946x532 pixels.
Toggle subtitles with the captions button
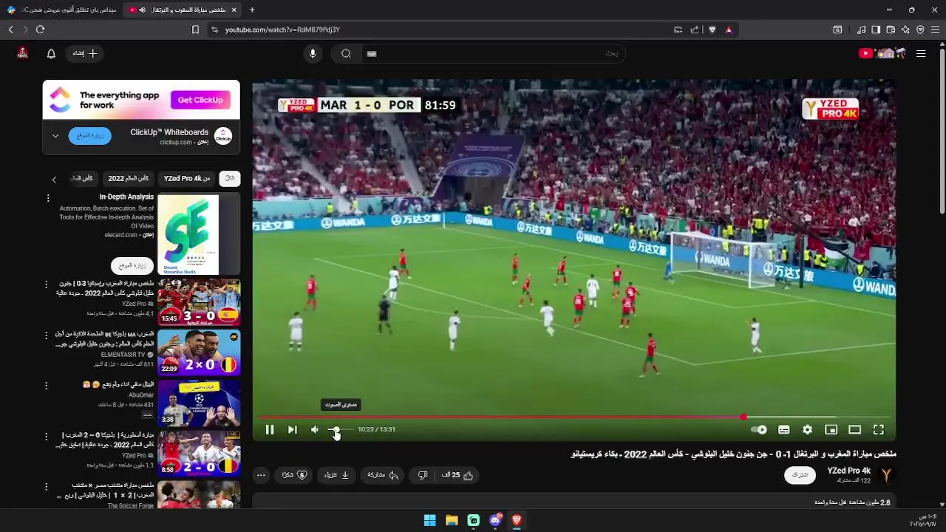[784, 429]
